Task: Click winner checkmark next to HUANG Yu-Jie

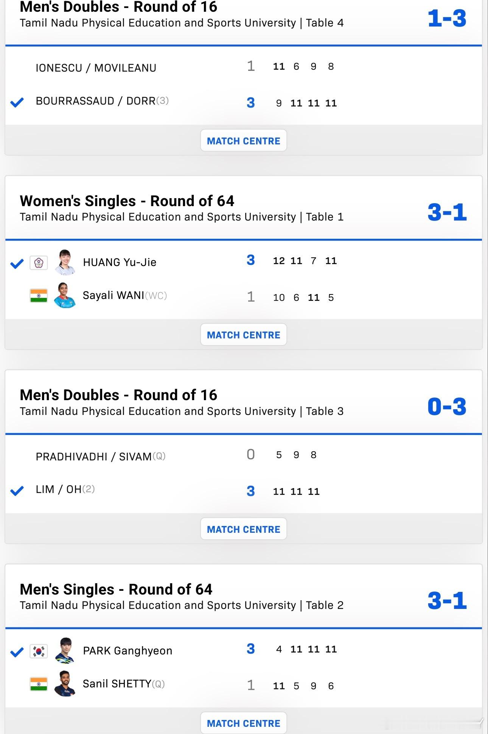Action: click(x=17, y=263)
